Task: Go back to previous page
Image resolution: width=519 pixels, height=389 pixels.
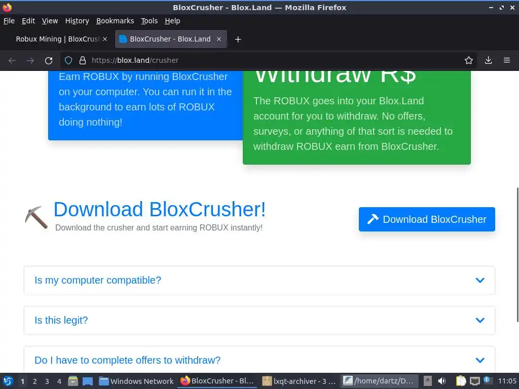Action: (x=12, y=61)
